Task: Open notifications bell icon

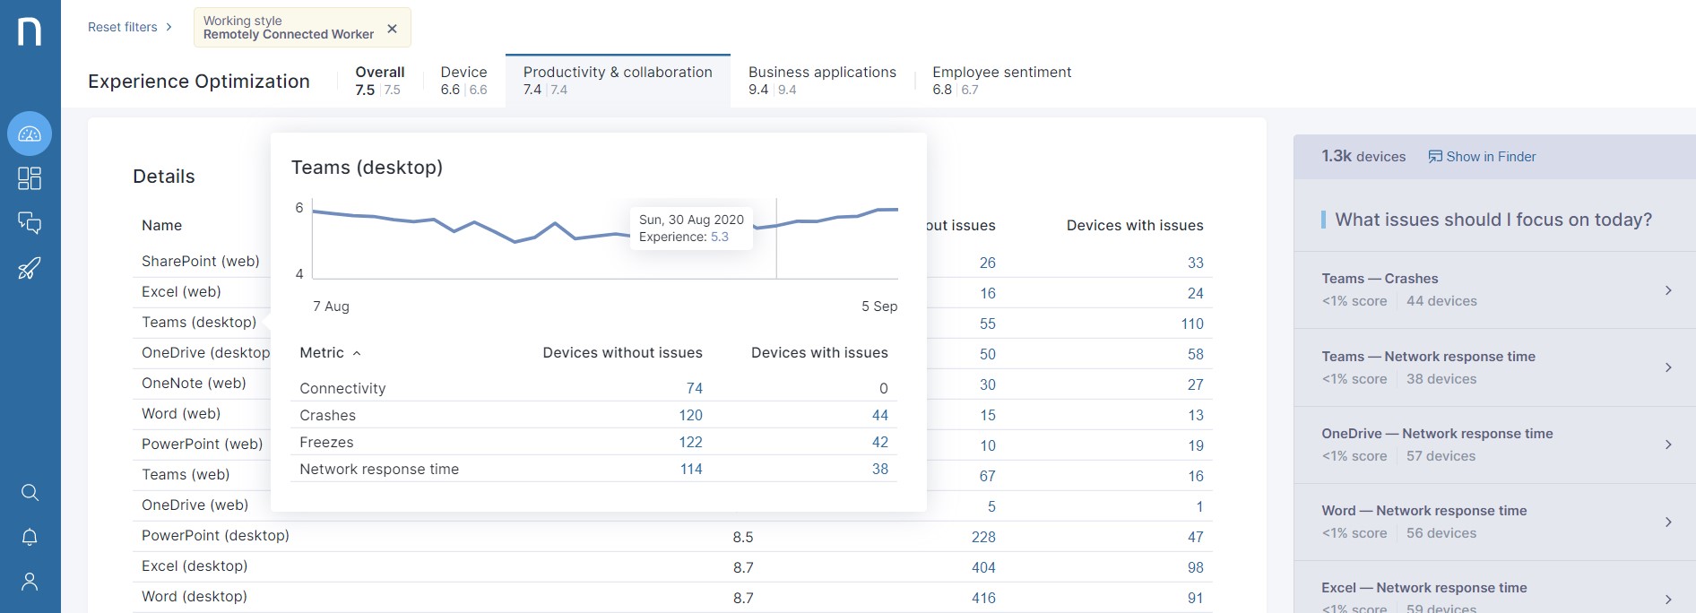Action: pos(30,537)
